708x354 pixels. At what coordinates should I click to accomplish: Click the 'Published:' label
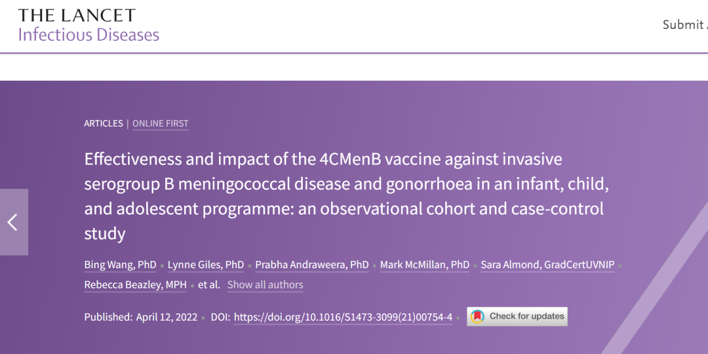[108, 317]
